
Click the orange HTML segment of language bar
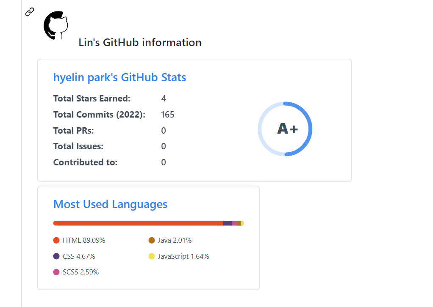[x=138, y=223]
